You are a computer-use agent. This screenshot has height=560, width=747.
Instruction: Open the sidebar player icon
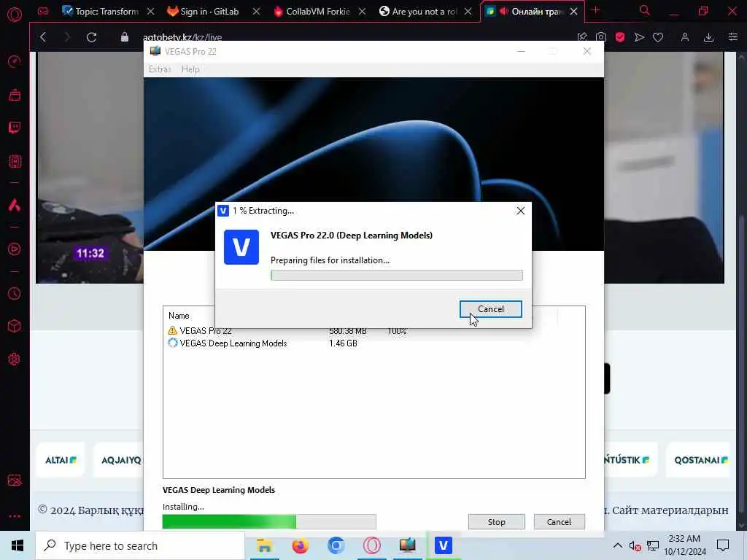(x=15, y=249)
